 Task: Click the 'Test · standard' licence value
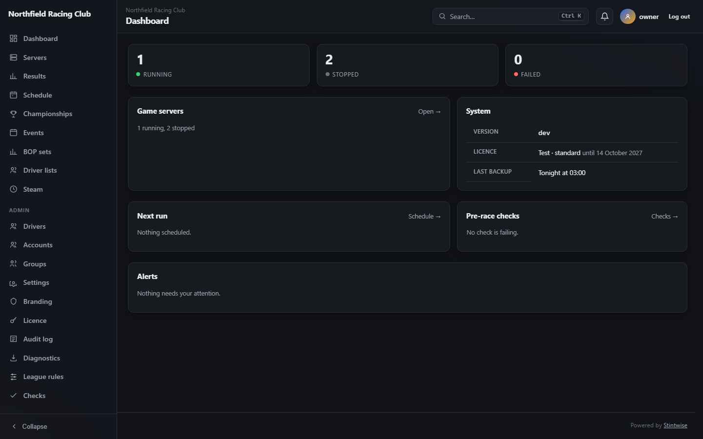click(559, 153)
